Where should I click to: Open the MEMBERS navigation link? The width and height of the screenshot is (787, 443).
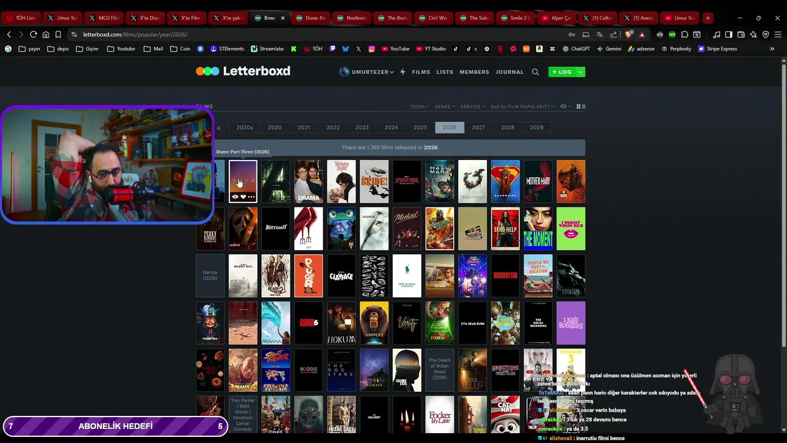(474, 72)
